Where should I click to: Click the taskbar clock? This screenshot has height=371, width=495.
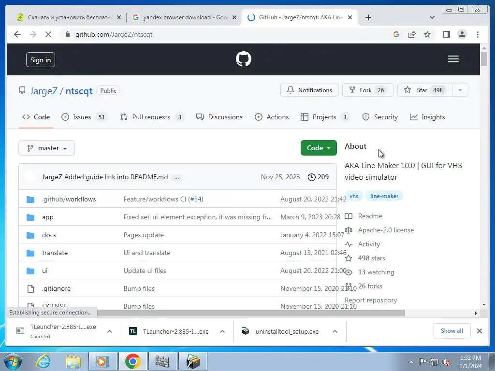click(470, 362)
